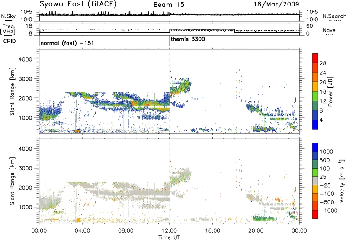Select the 'Beam 15' header text
346x240 pixels.
click(x=169, y=5)
